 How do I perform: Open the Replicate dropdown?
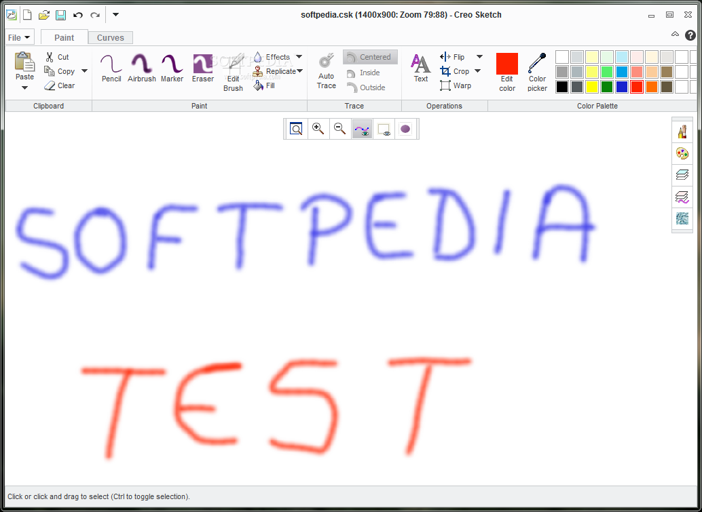click(299, 71)
